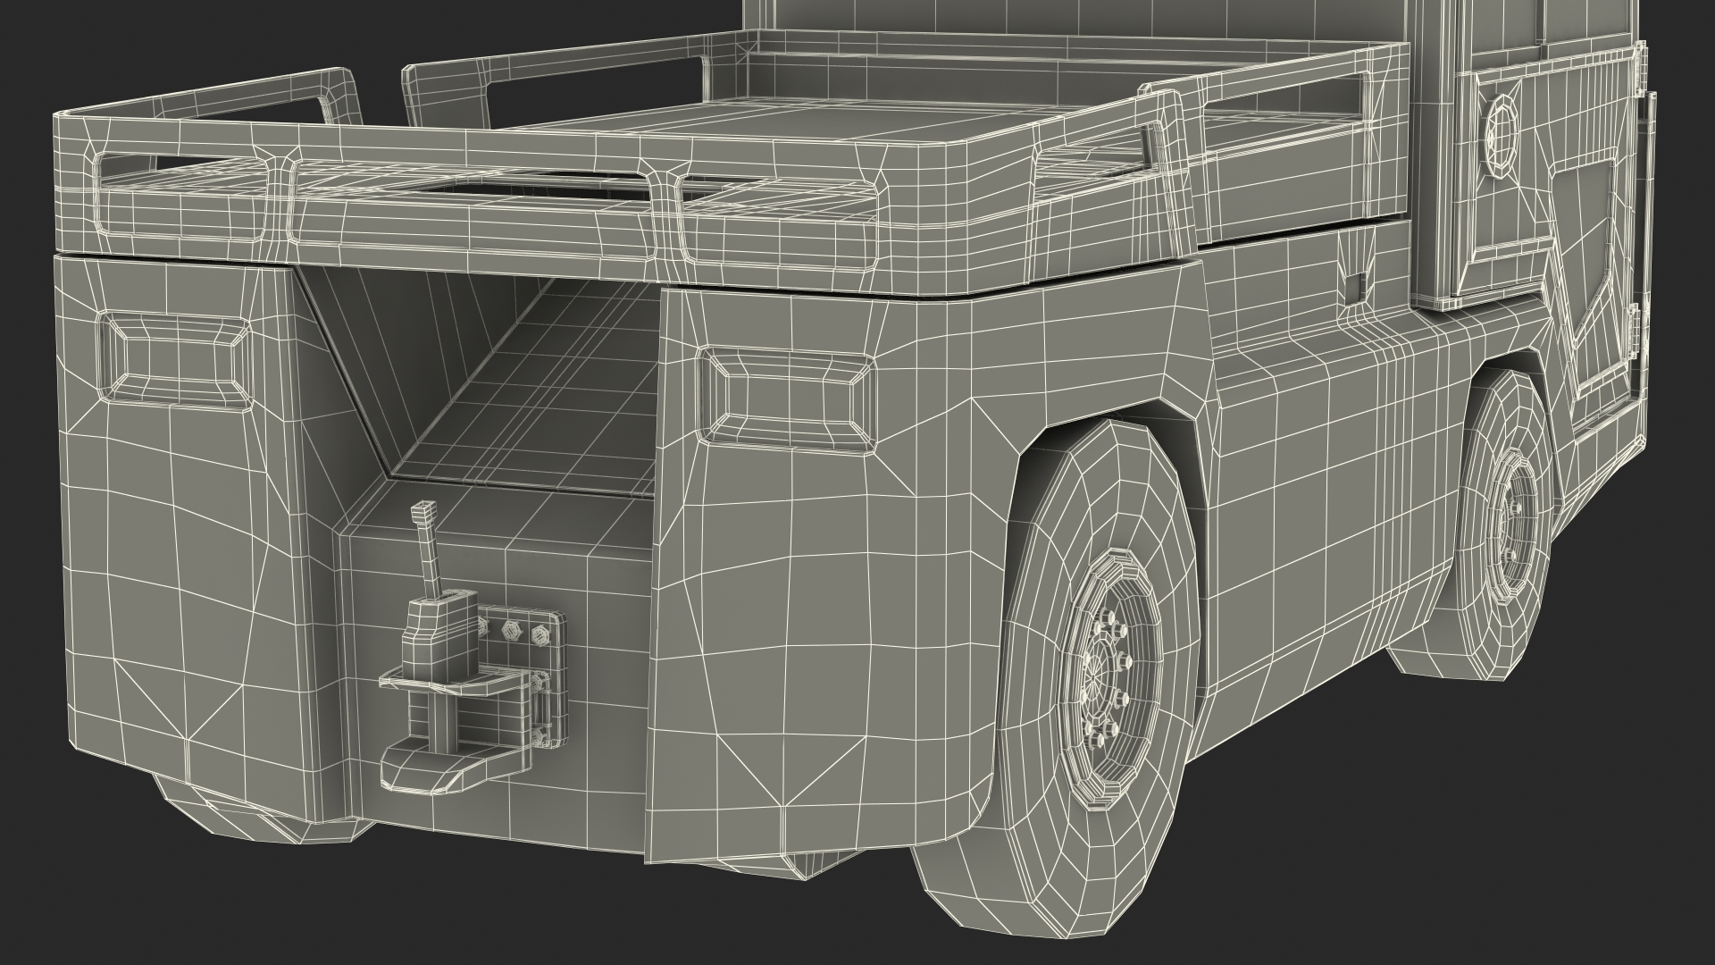Click the left rear bumper panel
Viewport: 1715px width, 965px height.
[x=188, y=625]
